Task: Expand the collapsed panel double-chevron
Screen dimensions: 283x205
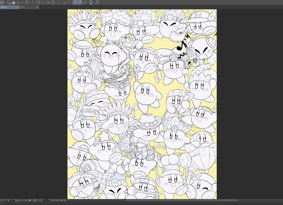Action: [x=2, y=203]
